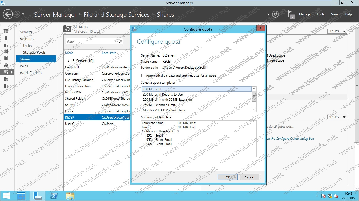The image size is (359, 201).
Task: Open the upper TASKS dropdown
Action: (337, 31)
